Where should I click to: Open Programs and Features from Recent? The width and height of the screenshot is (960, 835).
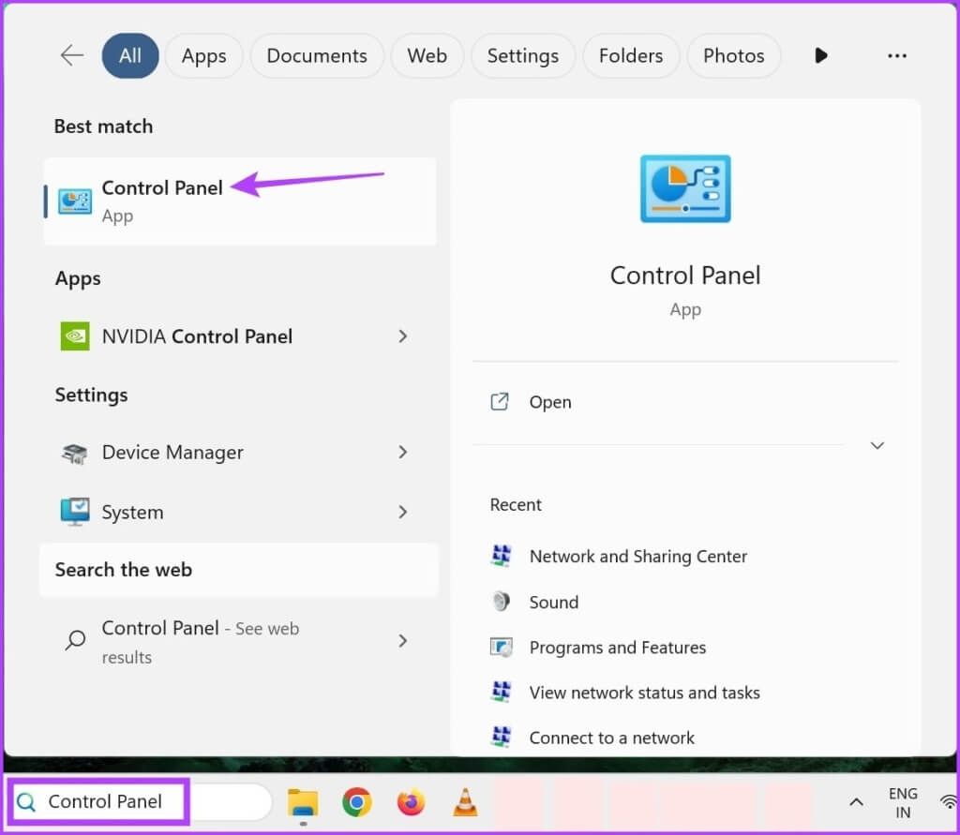(x=618, y=647)
